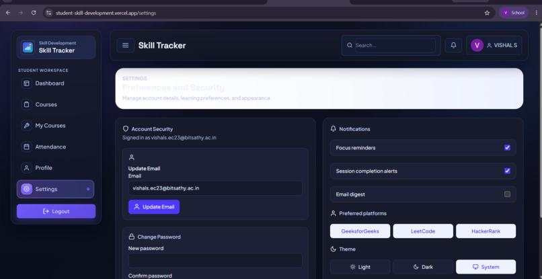Click browser back arrow
The width and height of the screenshot is (542, 279).
tap(8, 13)
